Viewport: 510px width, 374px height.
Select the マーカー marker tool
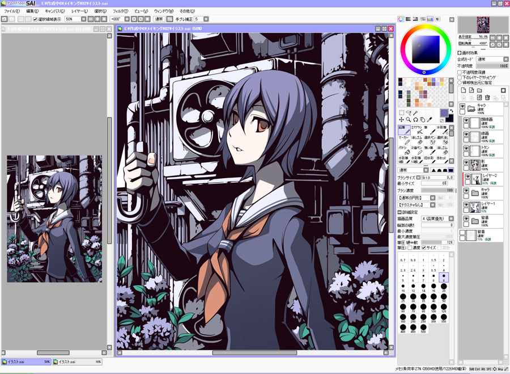403,140
